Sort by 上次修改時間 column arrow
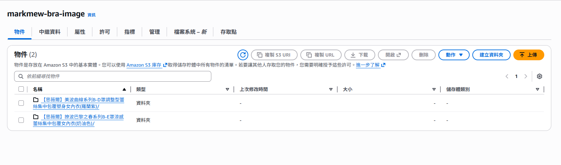Screen dimensions: 561x165 331,89
